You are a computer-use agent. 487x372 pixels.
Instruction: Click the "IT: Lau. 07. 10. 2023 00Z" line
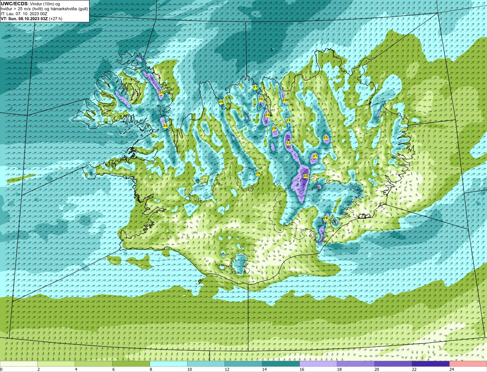[24, 14]
